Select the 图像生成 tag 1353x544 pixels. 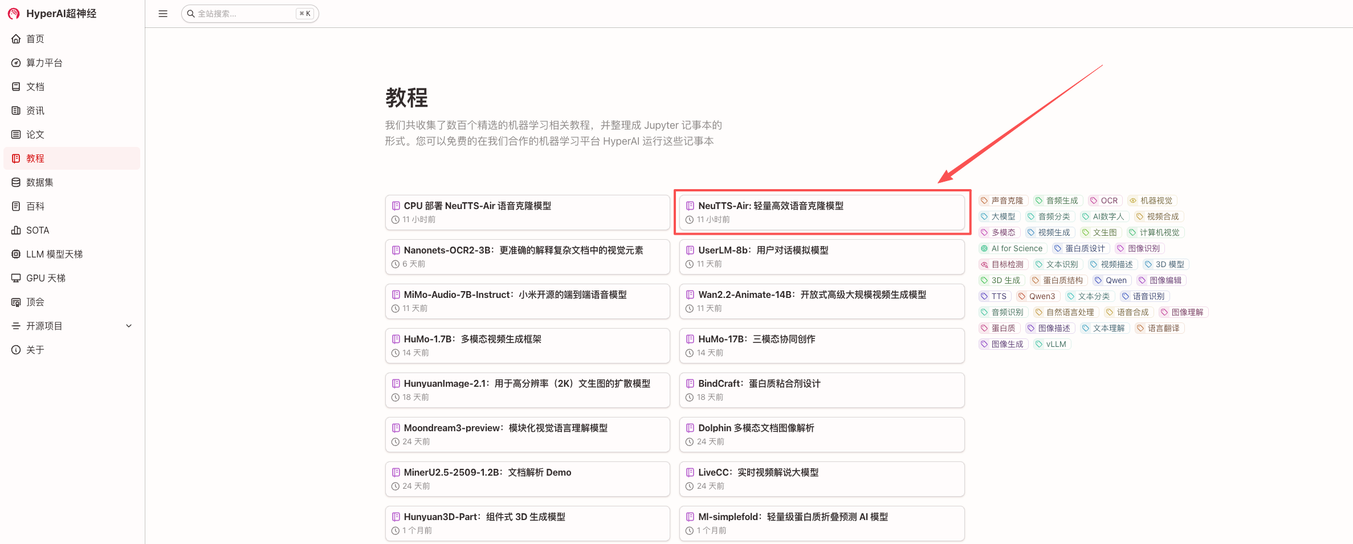[1003, 344]
